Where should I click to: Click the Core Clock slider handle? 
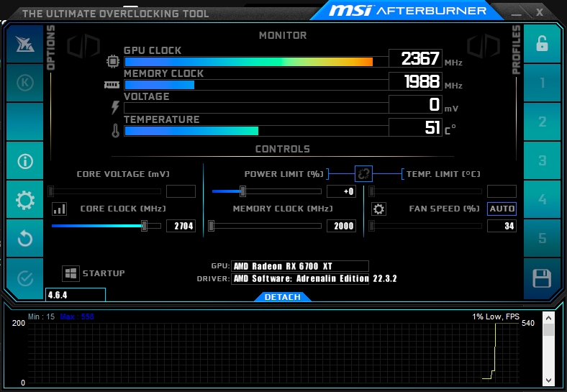144,226
